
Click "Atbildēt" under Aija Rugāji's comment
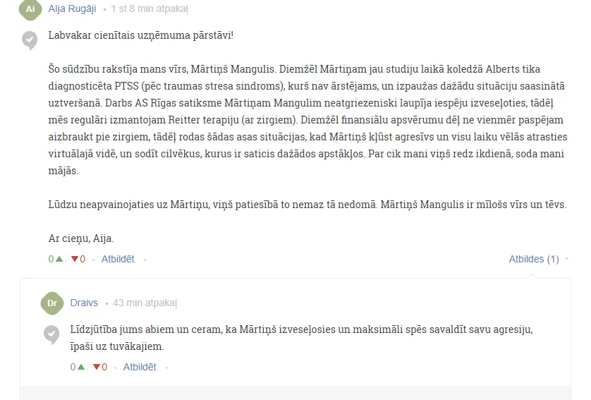118,259
